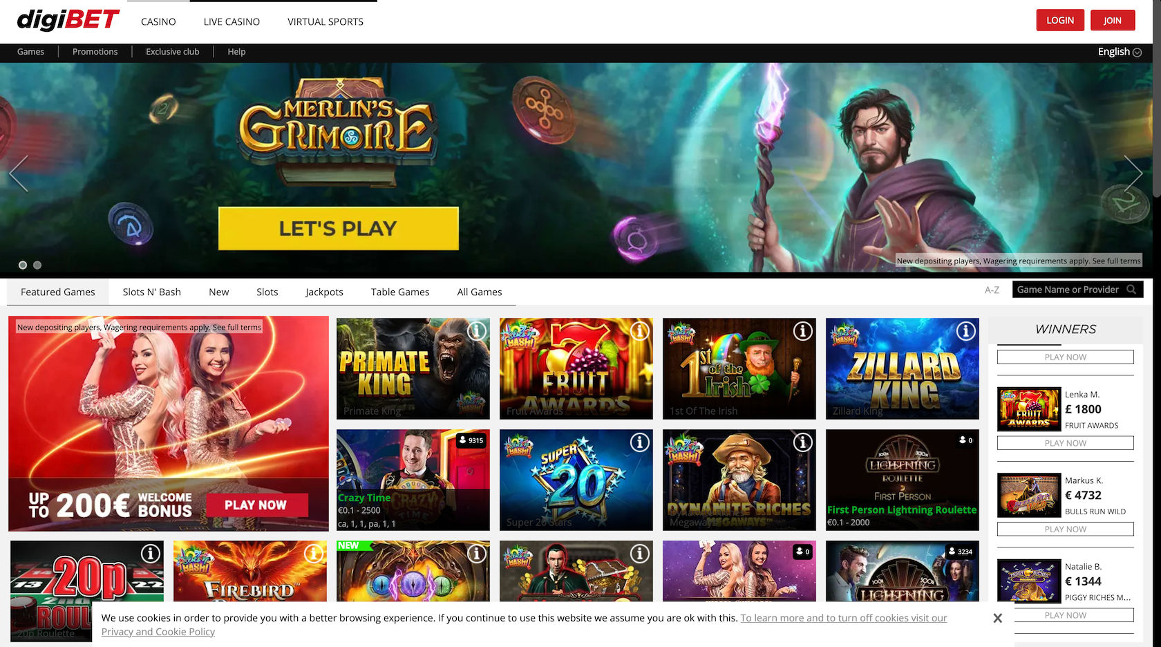Open the Games submenu

coord(30,52)
